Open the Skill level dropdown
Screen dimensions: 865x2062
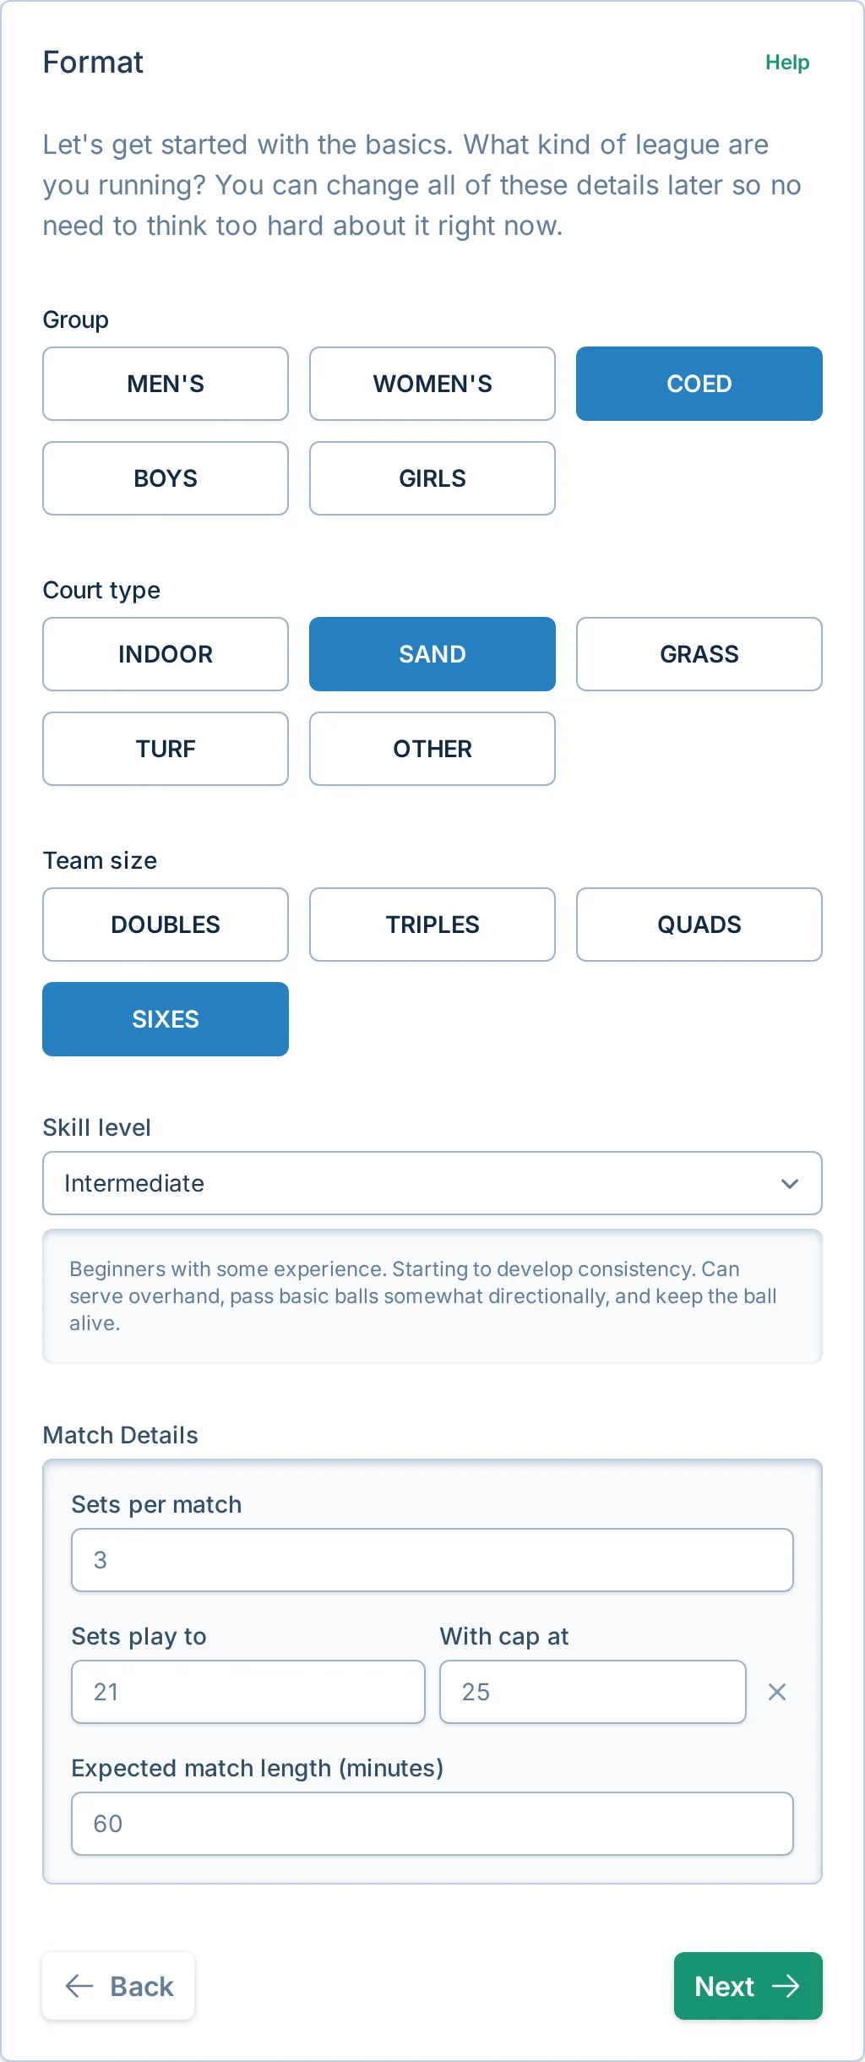pos(432,1183)
